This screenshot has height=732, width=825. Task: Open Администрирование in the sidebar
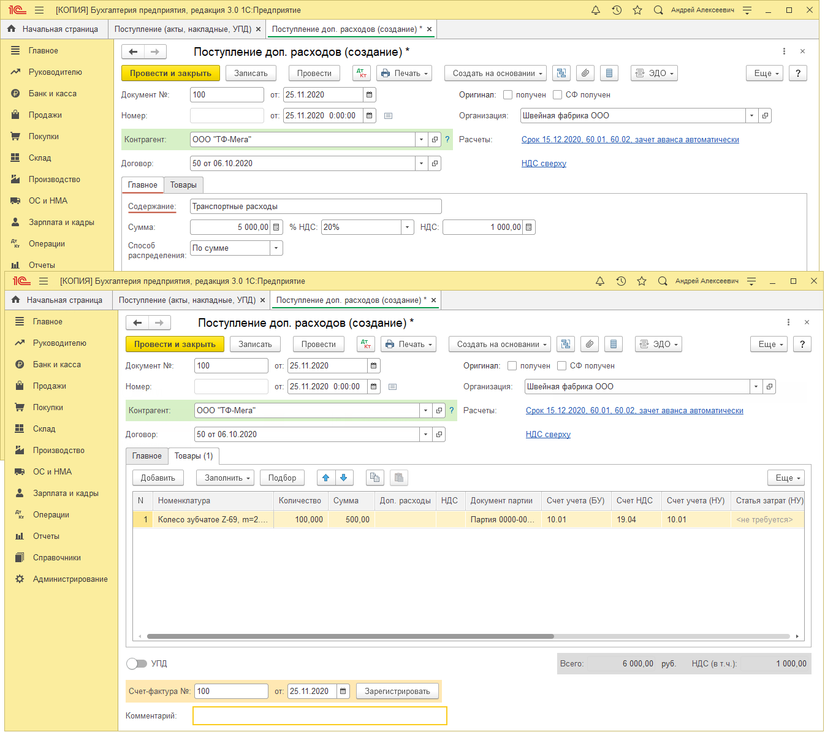tap(70, 579)
